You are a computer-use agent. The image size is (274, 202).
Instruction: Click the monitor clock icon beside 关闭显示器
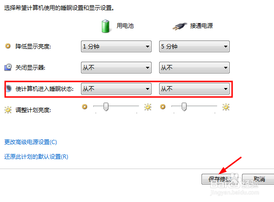(8, 67)
